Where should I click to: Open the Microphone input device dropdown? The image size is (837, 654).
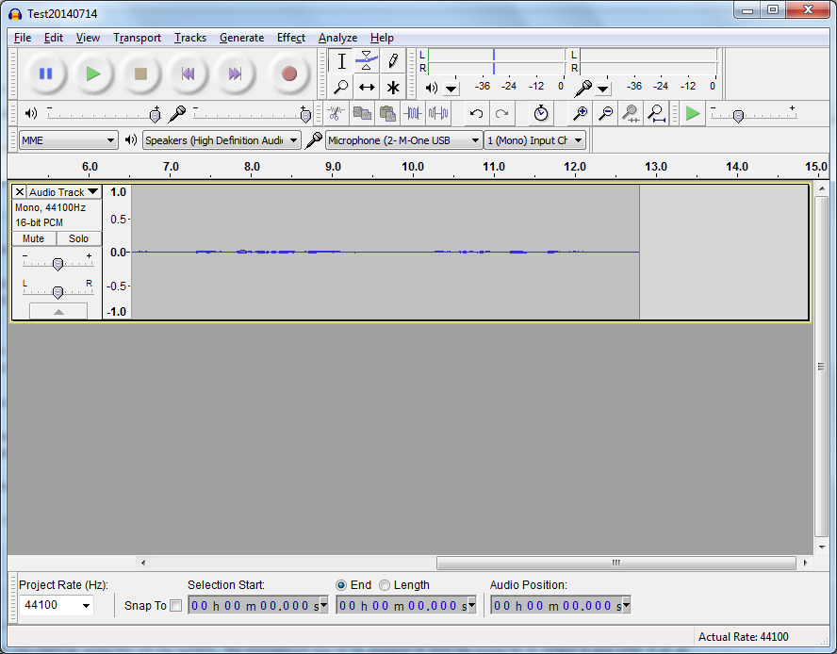(404, 140)
